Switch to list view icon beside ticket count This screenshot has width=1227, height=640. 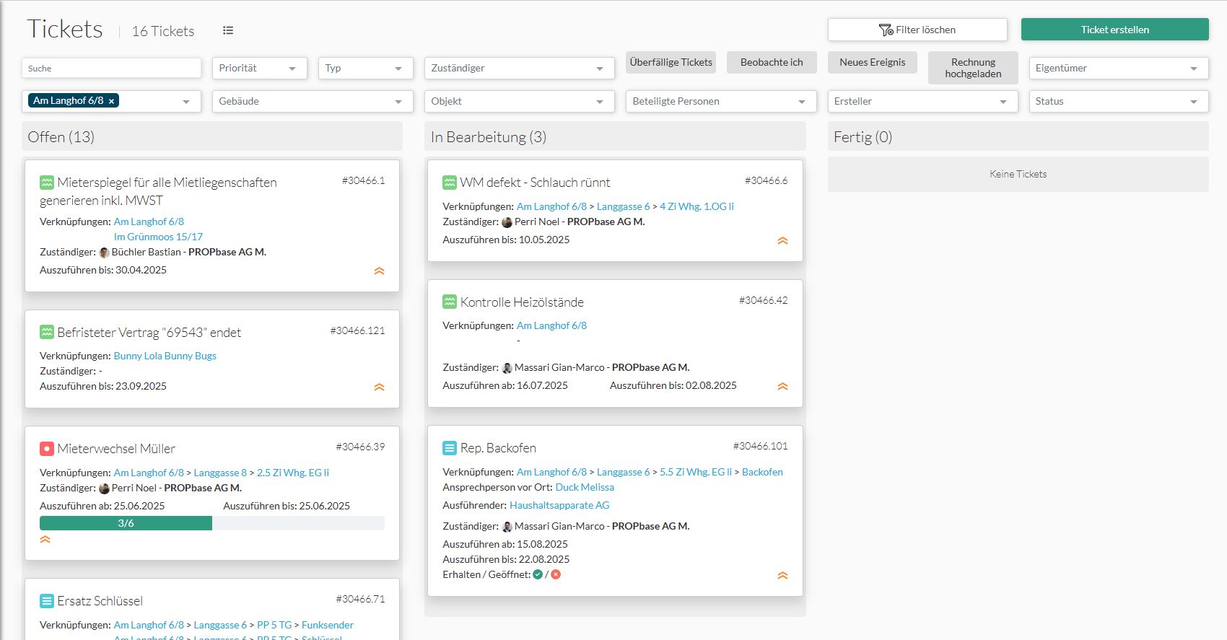[228, 30]
